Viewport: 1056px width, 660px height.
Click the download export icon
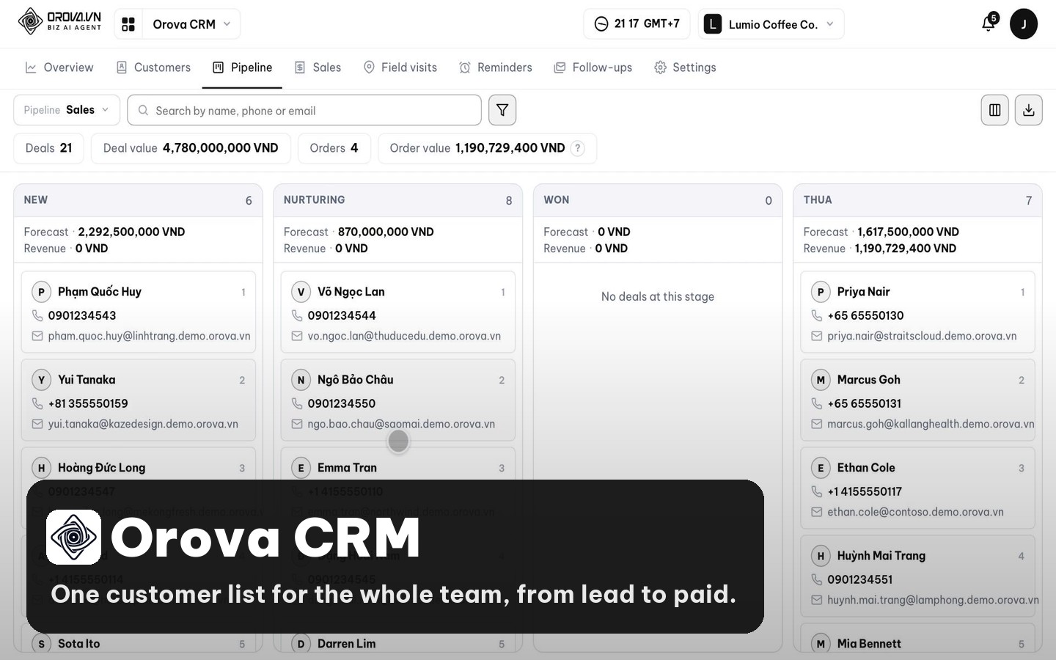pyautogui.click(x=1028, y=110)
